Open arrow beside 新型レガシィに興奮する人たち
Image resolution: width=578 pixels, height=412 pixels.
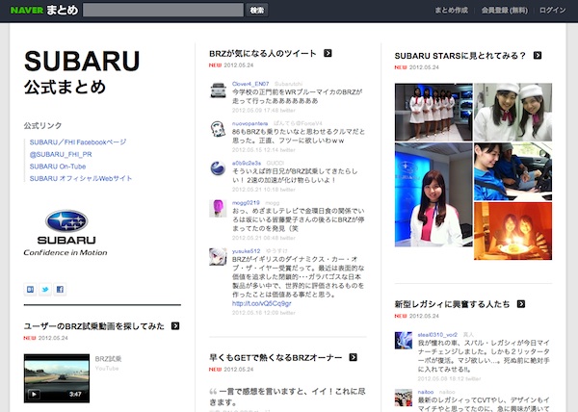pyautogui.click(x=521, y=305)
